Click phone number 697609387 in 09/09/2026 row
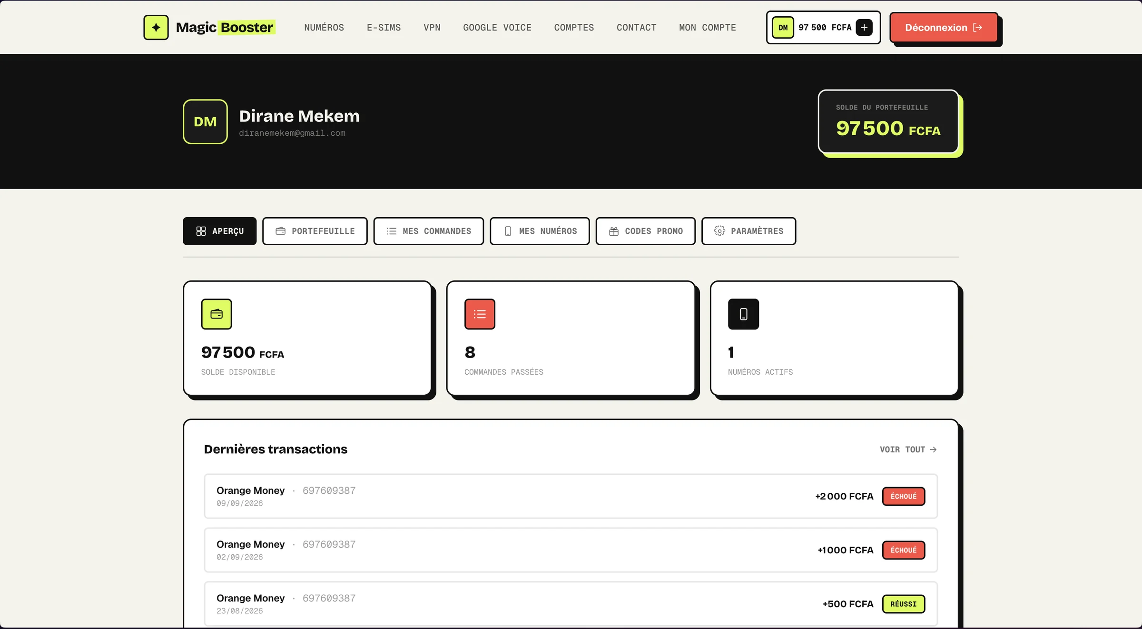 pyautogui.click(x=329, y=490)
